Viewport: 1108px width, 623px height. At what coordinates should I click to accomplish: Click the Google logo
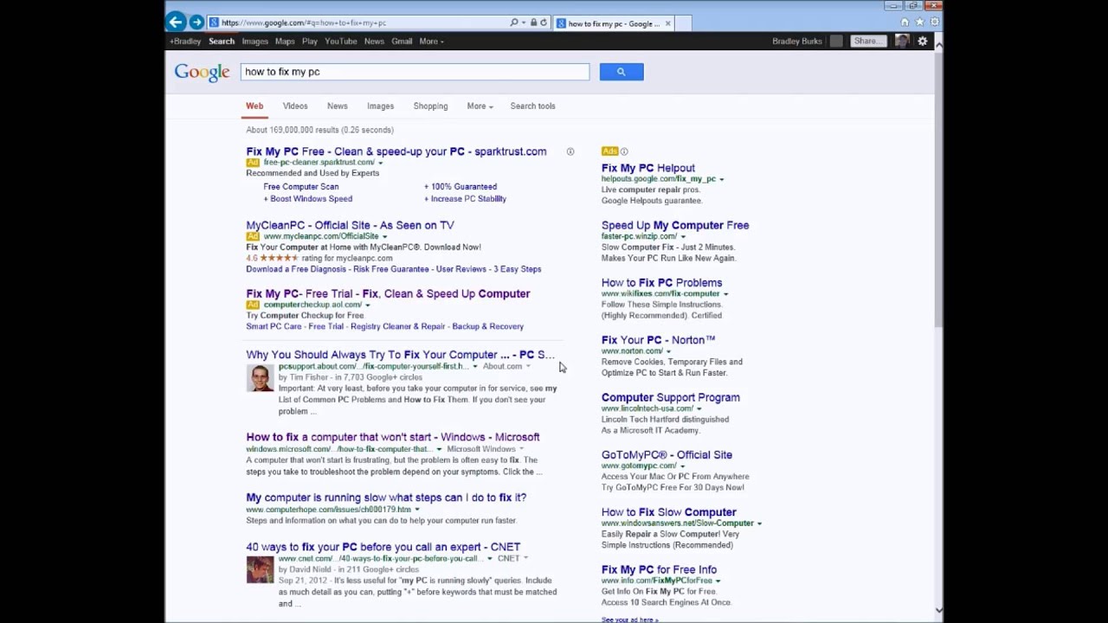pos(202,73)
